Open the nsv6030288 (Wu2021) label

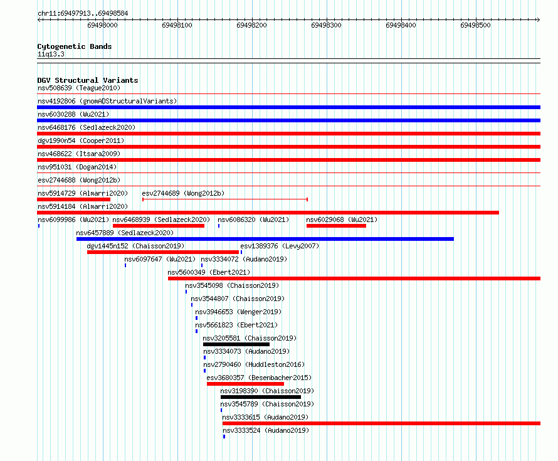(x=73, y=114)
